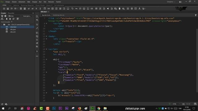The image size is (198, 111).
Task: Select info.json in the file tree
Action: [x=13, y=30]
